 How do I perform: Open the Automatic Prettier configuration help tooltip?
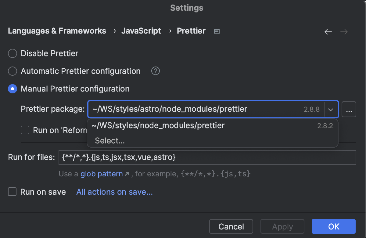(156, 71)
